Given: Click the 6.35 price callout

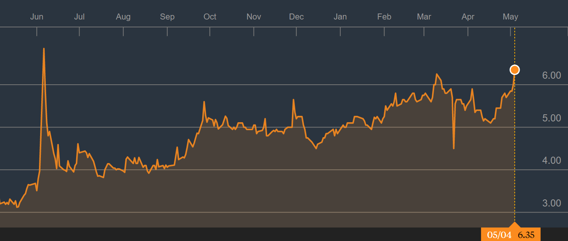Looking at the screenshot, I should [x=526, y=235].
